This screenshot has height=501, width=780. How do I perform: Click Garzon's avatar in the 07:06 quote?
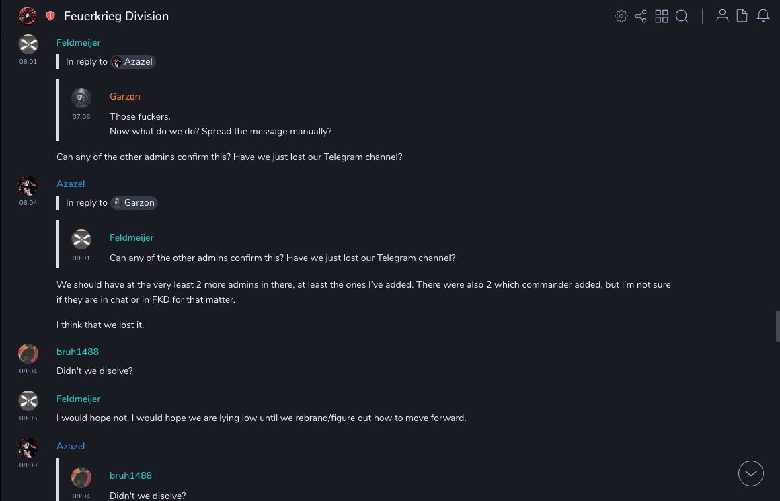click(x=81, y=98)
